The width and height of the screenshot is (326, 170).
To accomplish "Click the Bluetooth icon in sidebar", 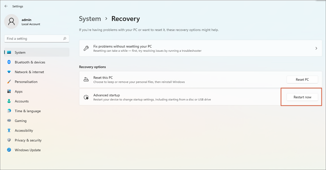I will click(9, 62).
